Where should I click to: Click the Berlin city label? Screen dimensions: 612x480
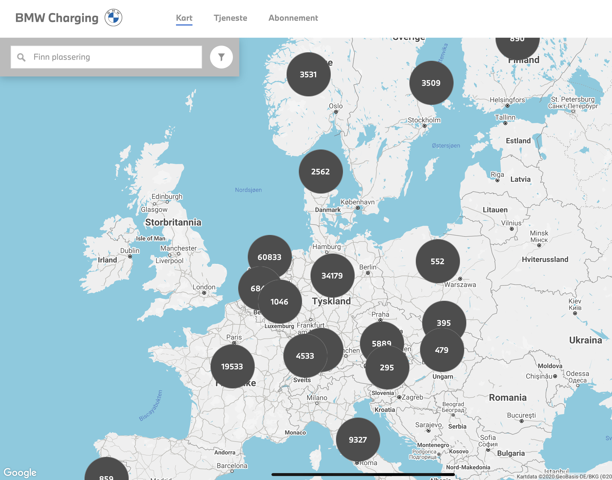pyautogui.click(x=368, y=267)
